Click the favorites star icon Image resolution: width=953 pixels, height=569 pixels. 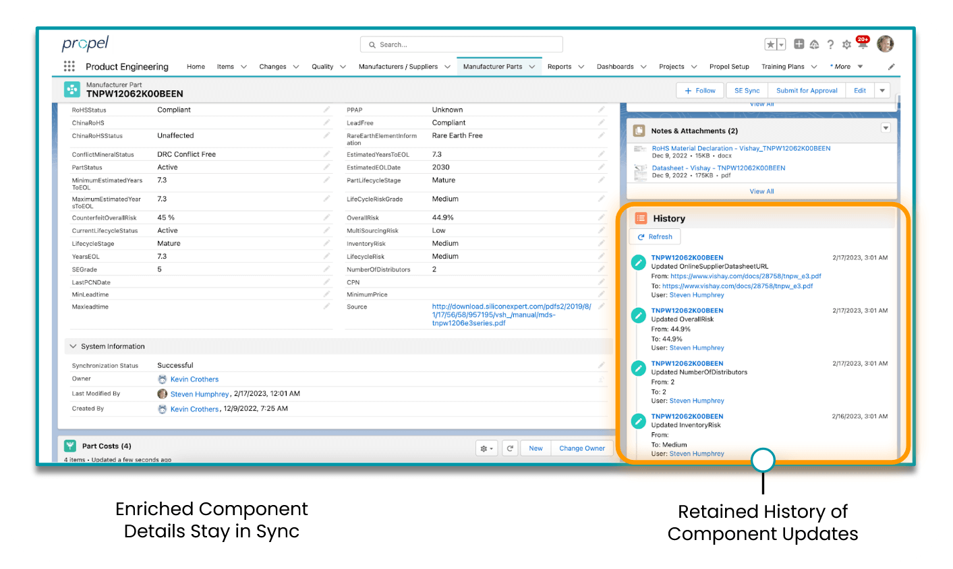click(770, 44)
